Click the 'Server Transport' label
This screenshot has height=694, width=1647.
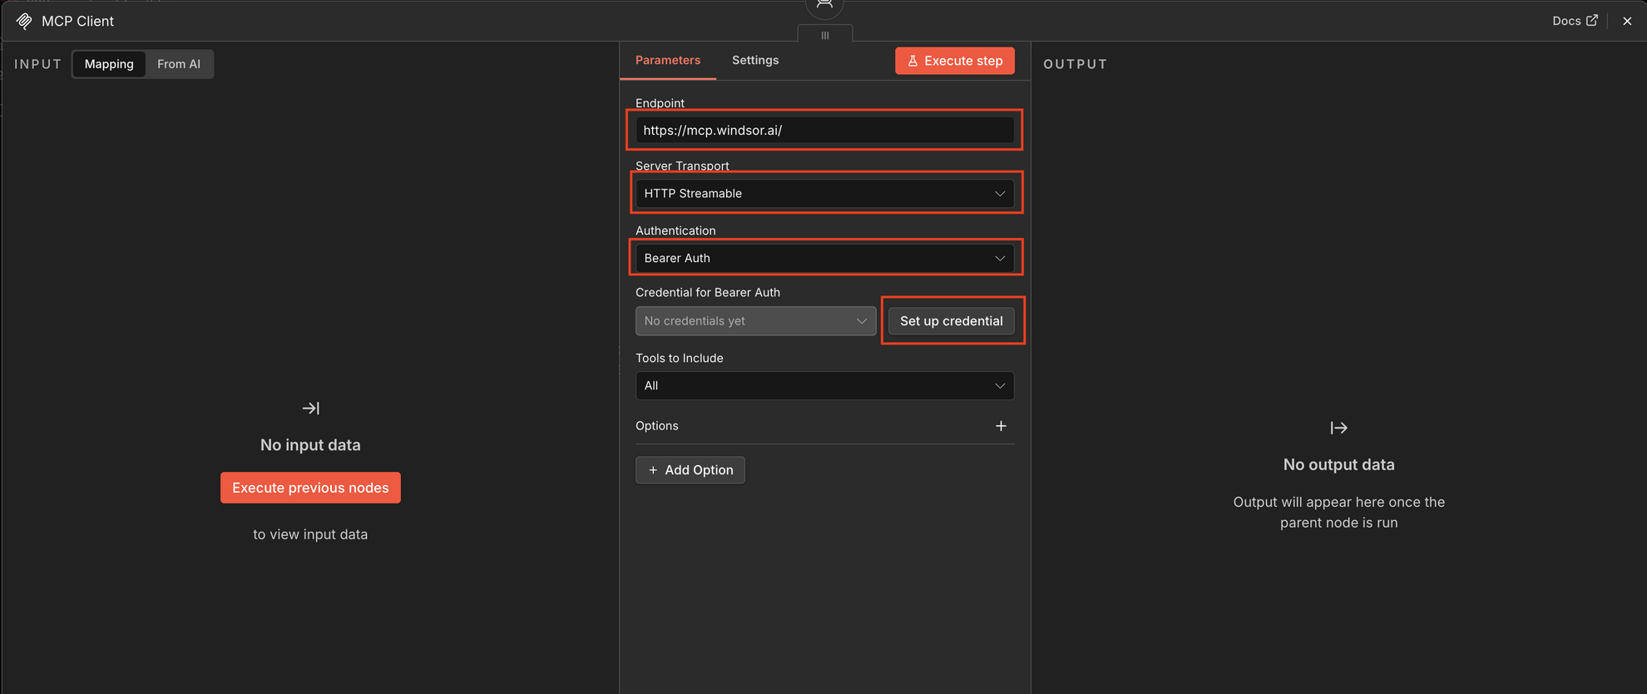(682, 166)
